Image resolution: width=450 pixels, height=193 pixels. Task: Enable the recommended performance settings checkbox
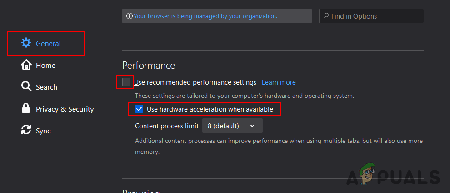pyautogui.click(x=126, y=82)
